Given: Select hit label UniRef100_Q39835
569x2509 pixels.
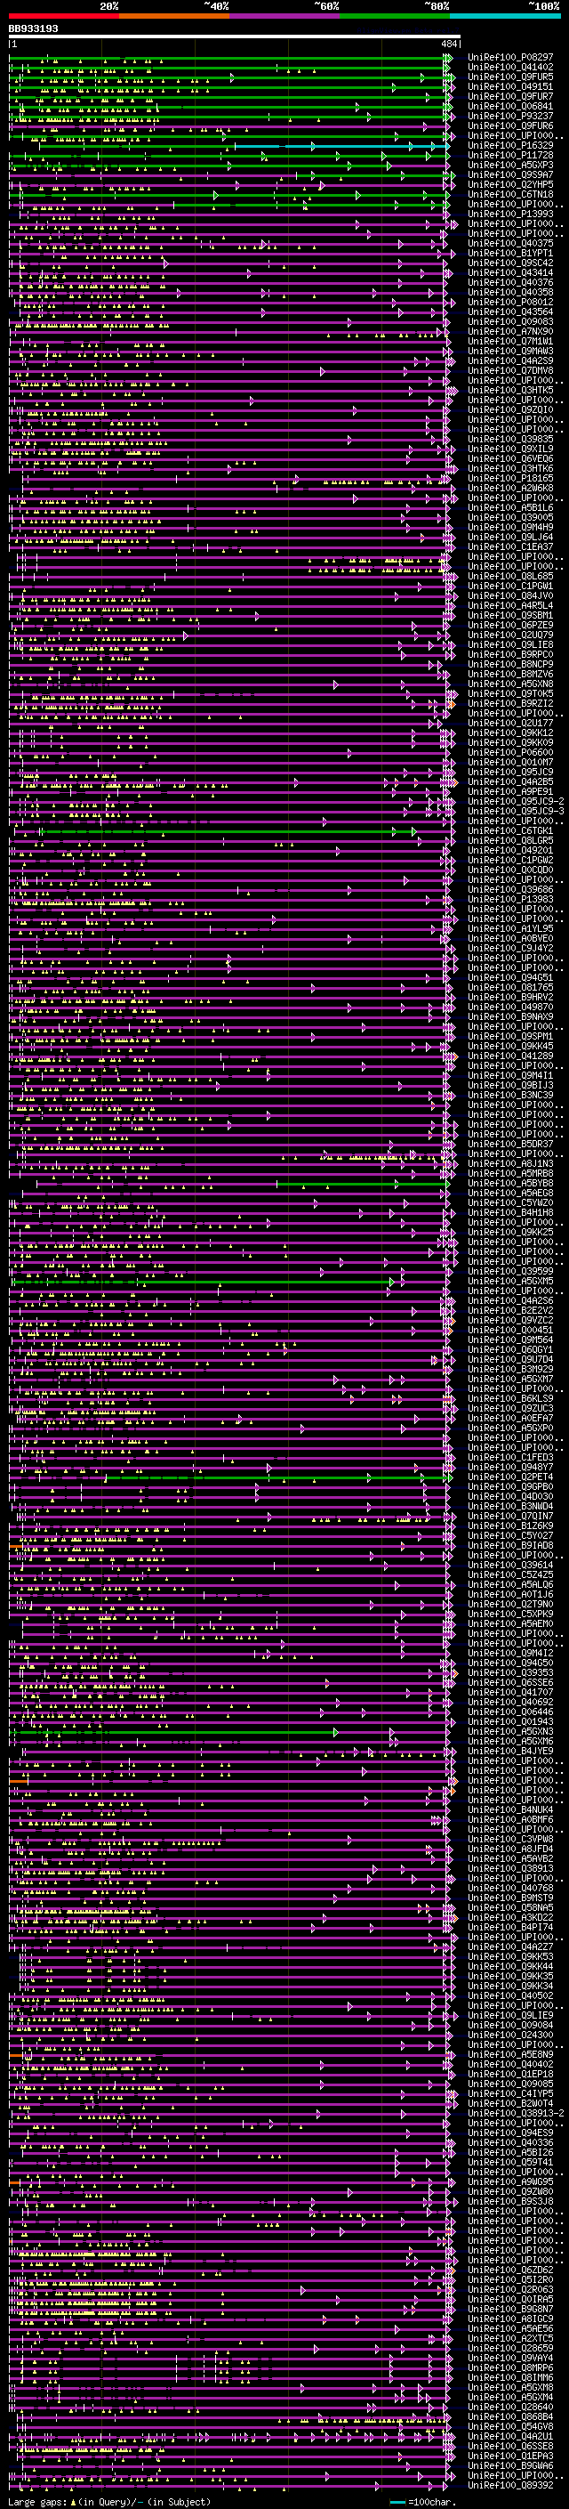Looking at the screenshot, I should point(510,440).
